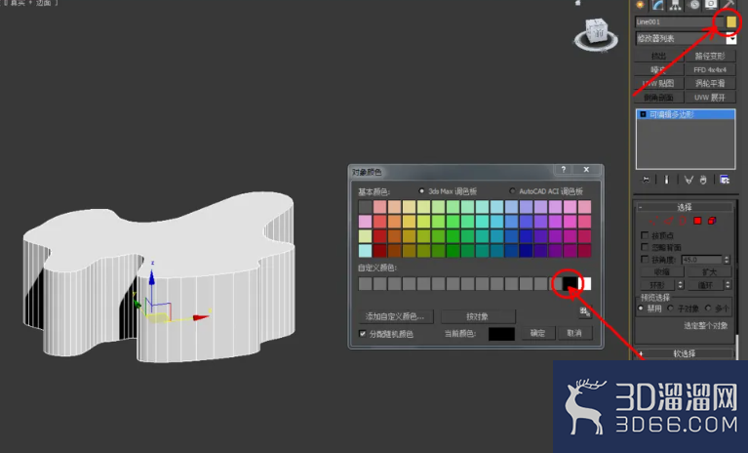
Task: Confirm with the 确定 button
Action: tap(537, 333)
